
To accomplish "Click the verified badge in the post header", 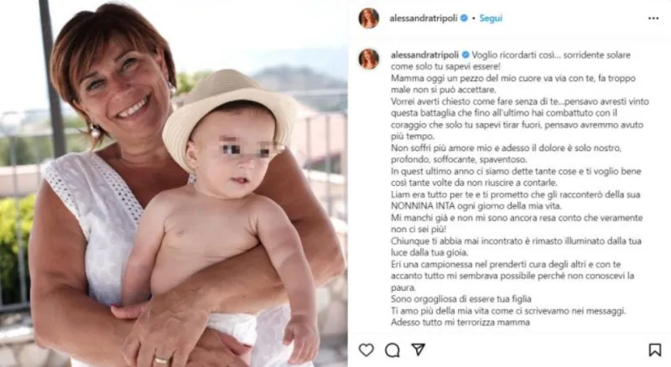I will [x=464, y=18].
